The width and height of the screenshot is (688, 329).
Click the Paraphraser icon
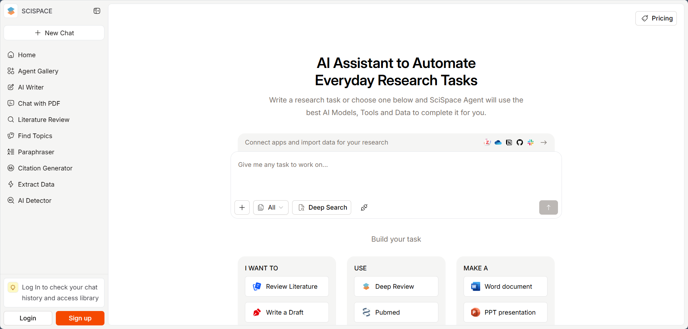(11, 152)
